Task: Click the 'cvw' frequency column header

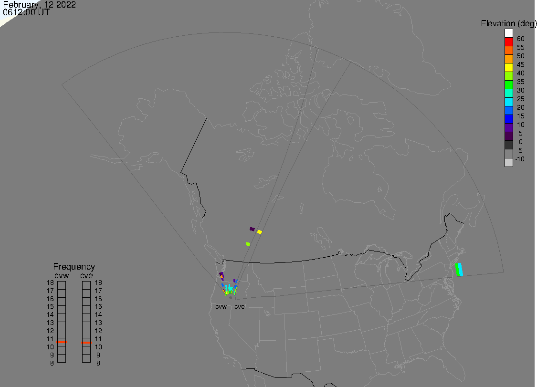Action: 62,276
